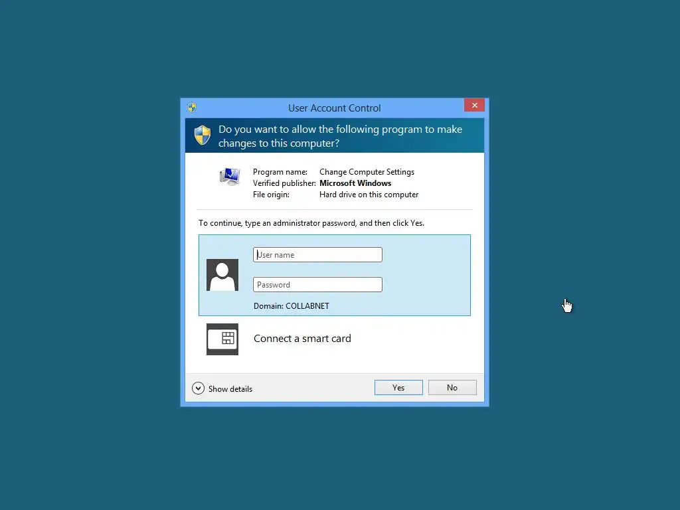The height and width of the screenshot is (510, 680).
Task: Click the Show details label
Action: [230, 389]
